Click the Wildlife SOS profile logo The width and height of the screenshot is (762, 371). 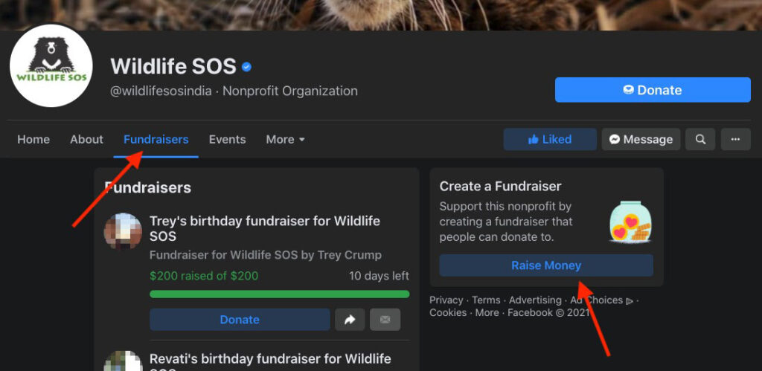click(x=51, y=66)
